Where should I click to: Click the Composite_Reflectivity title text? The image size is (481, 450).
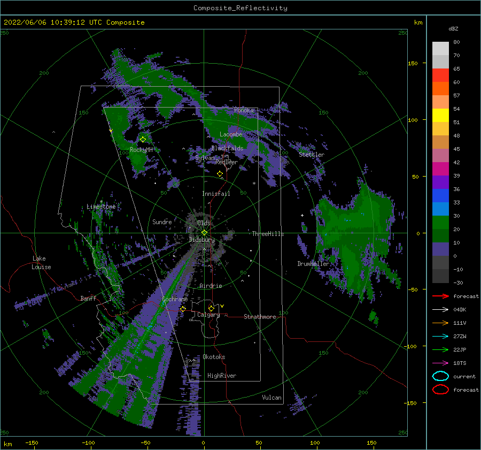(240, 8)
